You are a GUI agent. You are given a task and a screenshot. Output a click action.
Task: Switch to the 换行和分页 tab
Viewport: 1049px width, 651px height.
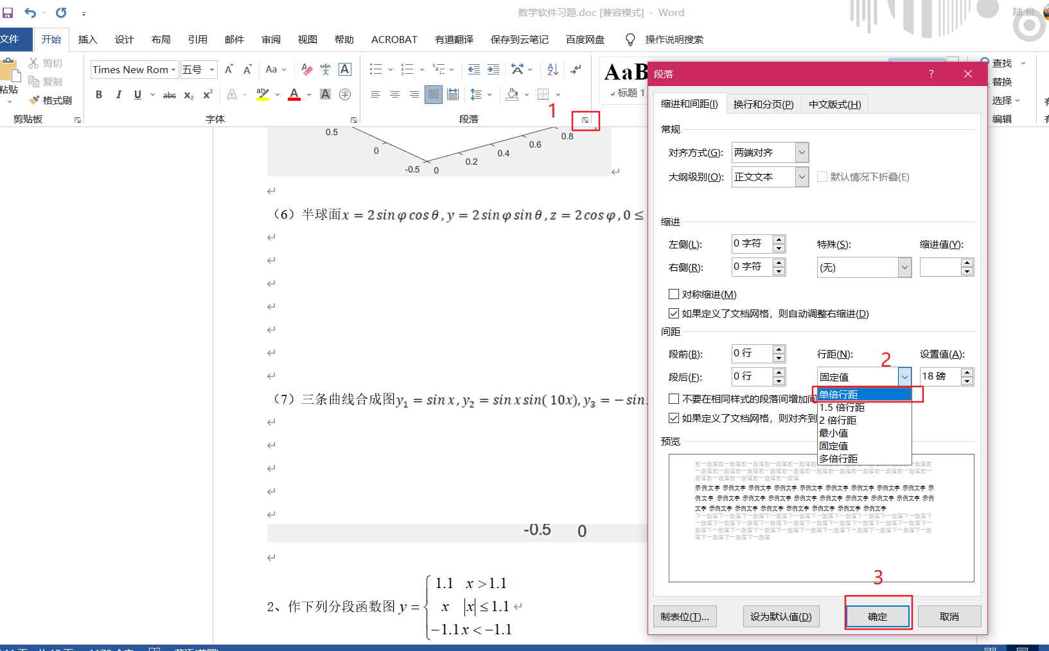764,104
